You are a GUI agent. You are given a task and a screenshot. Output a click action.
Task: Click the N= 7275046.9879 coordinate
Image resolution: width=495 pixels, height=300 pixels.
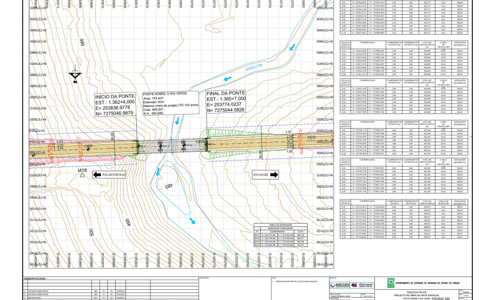[114, 113]
